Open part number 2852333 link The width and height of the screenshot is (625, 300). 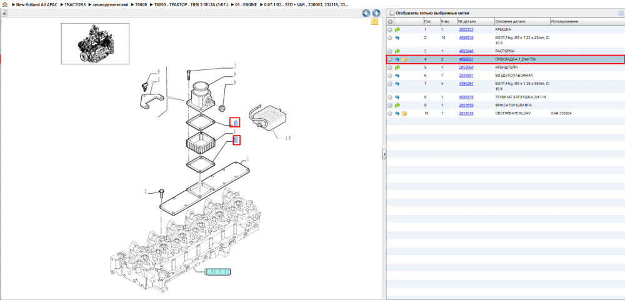466,30
